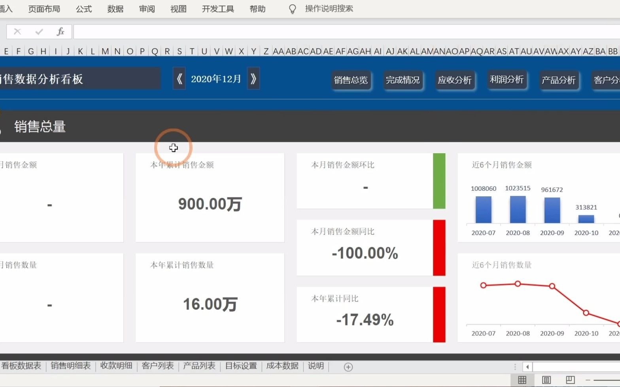Select column header M
620x387 pixels.
point(105,51)
